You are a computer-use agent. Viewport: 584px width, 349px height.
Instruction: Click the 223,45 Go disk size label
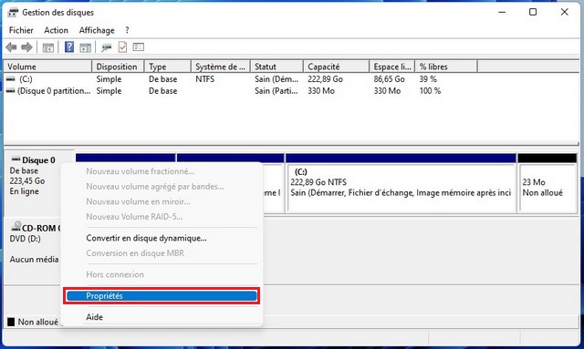(27, 180)
